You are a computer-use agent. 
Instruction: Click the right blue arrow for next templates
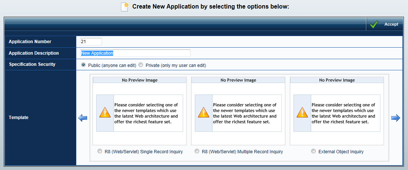pyautogui.click(x=395, y=118)
